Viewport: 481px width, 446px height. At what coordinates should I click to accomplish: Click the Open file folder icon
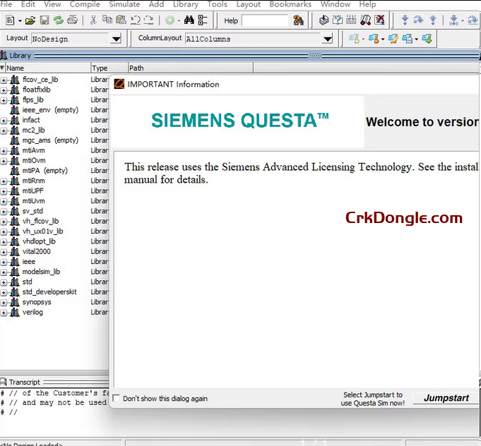[x=30, y=20]
